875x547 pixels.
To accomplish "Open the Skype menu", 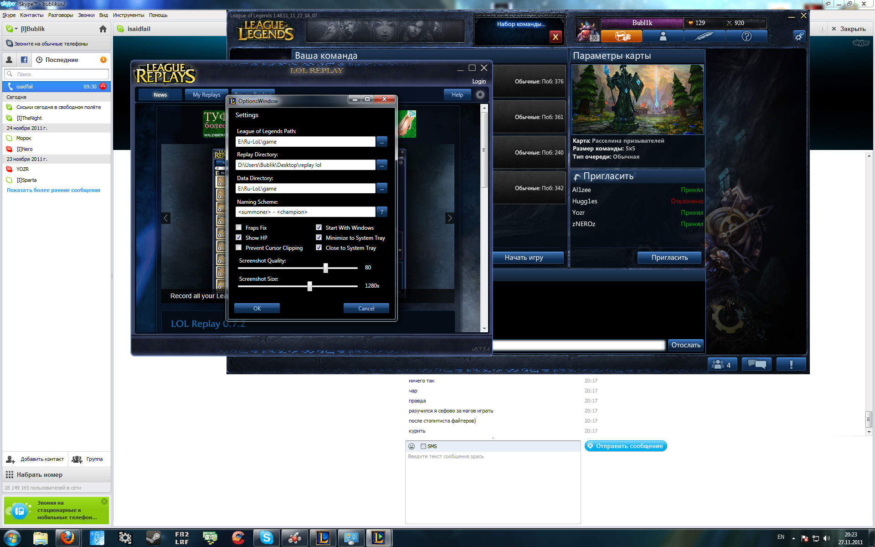I will point(9,15).
